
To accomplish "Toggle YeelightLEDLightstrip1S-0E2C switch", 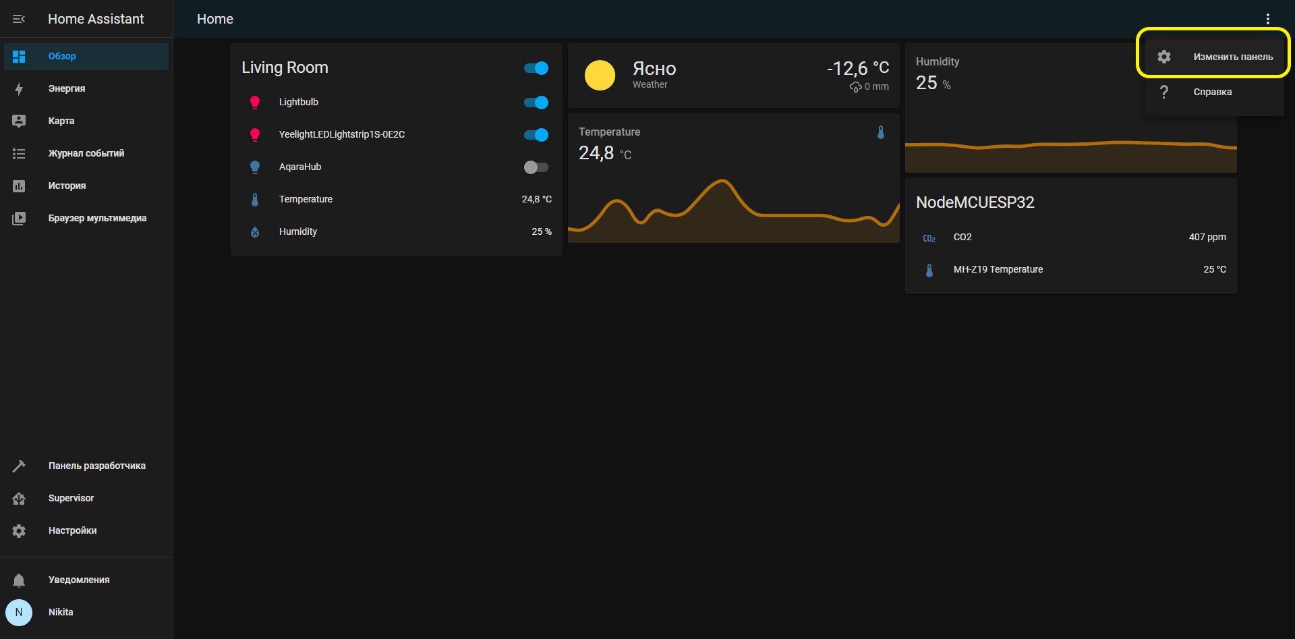I will click(536, 135).
